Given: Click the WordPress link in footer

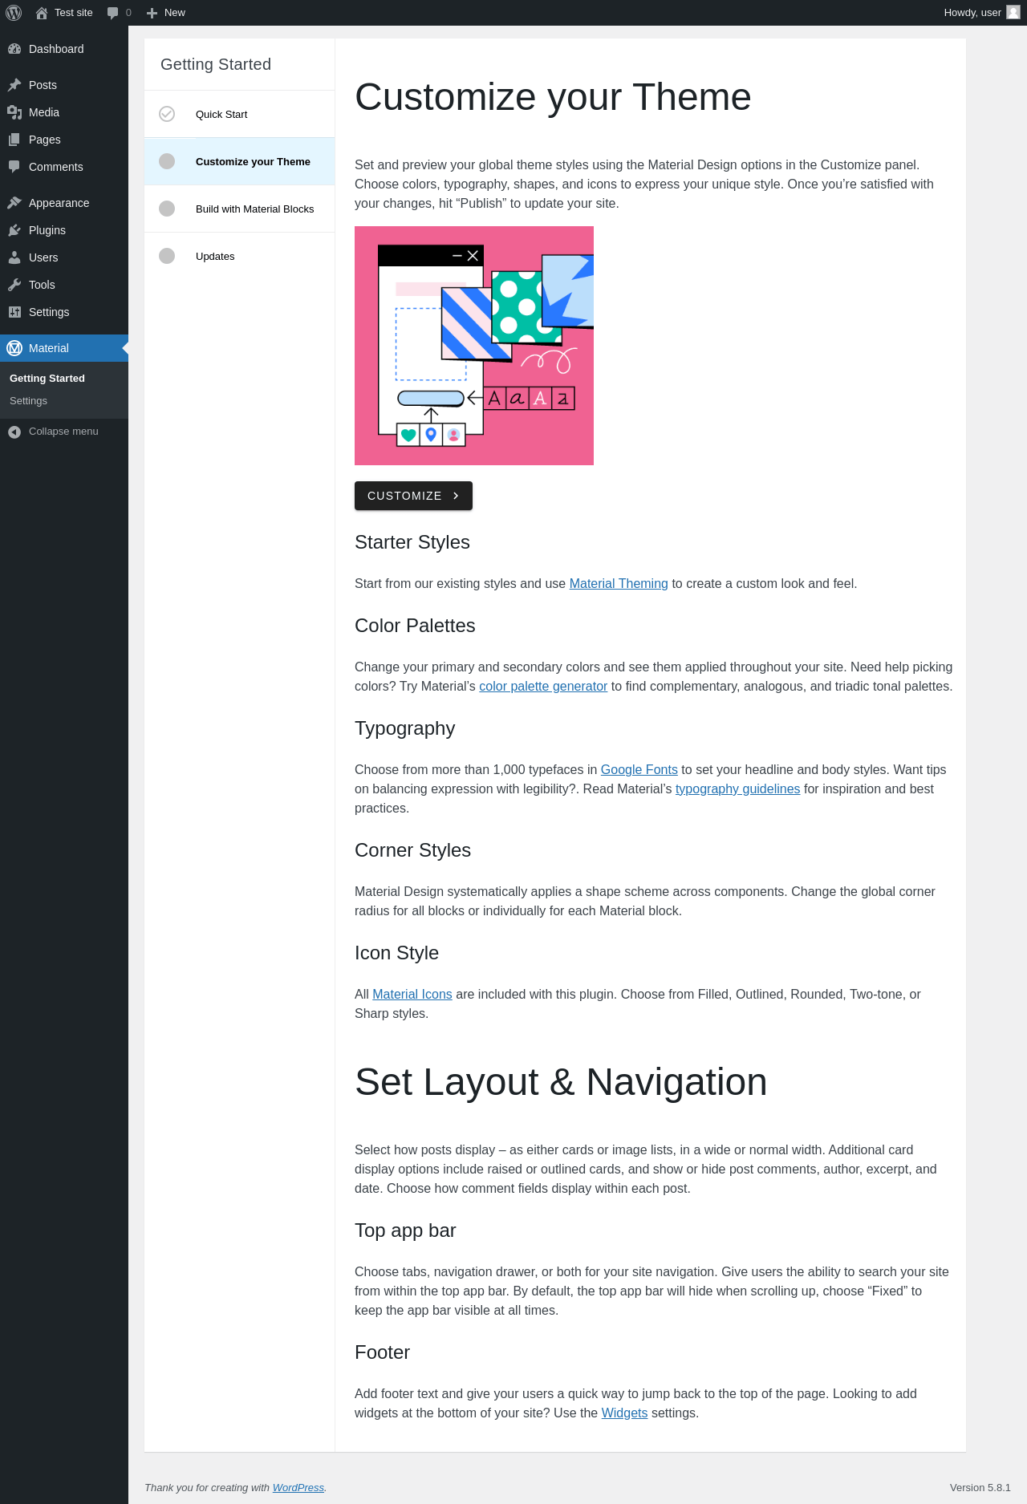Looking at the screenshot, I should [x=298, y=1488].
